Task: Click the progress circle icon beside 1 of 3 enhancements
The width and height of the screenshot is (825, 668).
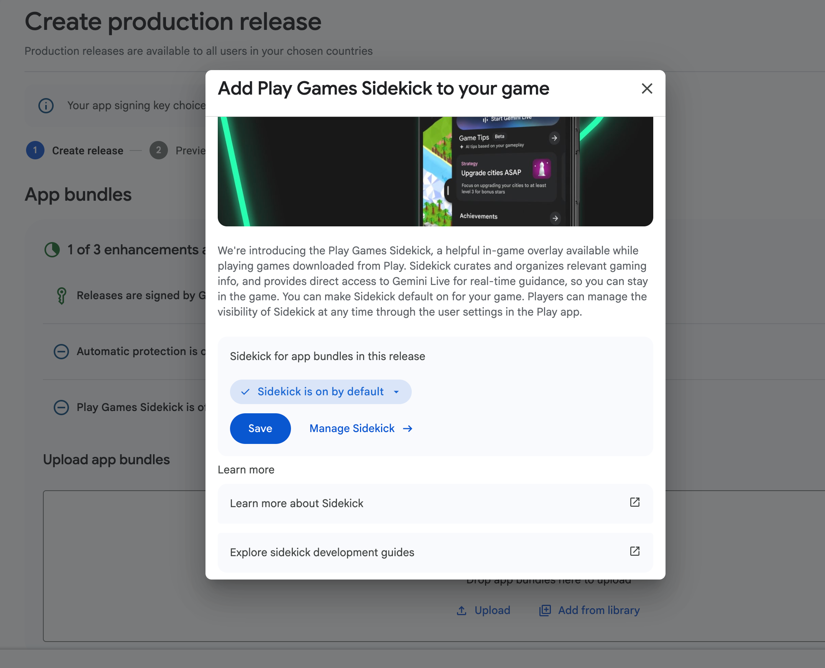Action: coord(52,250)
